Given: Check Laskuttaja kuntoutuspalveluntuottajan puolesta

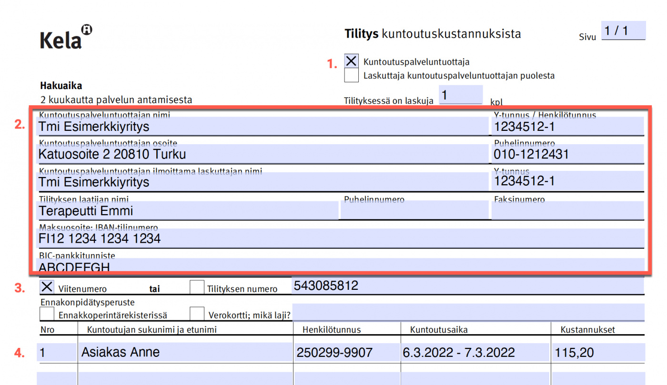Looking at the screenshot, I should [351, 75].
